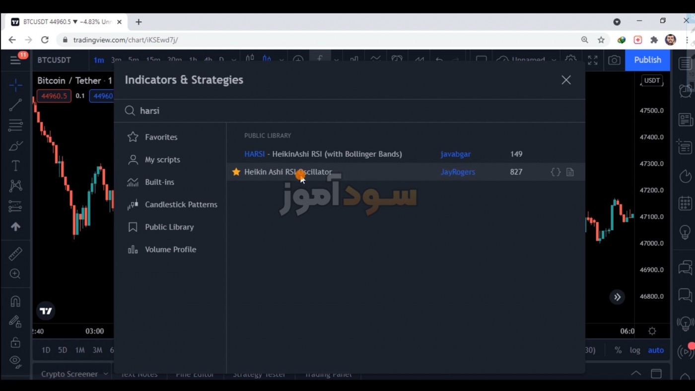Screen dimensions: 695x391
Task: Select the ruler measure tool
Action: point(15,254)
